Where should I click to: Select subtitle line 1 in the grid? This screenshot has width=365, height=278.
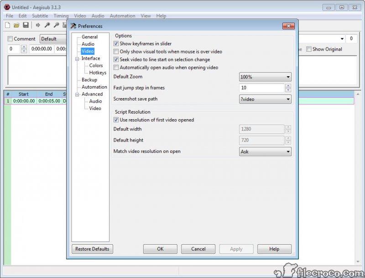179,101
